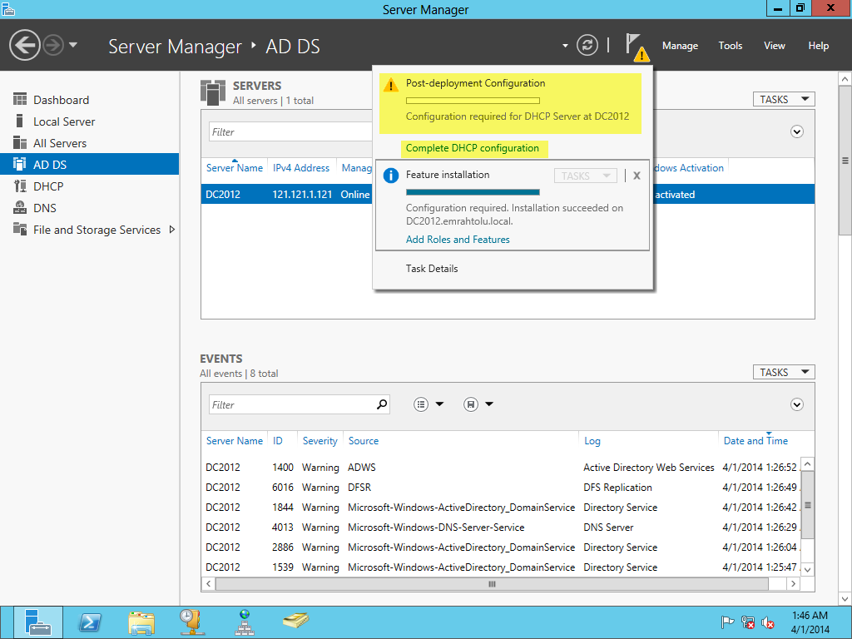Collapse the Servers filter bar chevron
The height and width of the screenshot is (639, 852).
pyautogui.click(x=796, y=131)
